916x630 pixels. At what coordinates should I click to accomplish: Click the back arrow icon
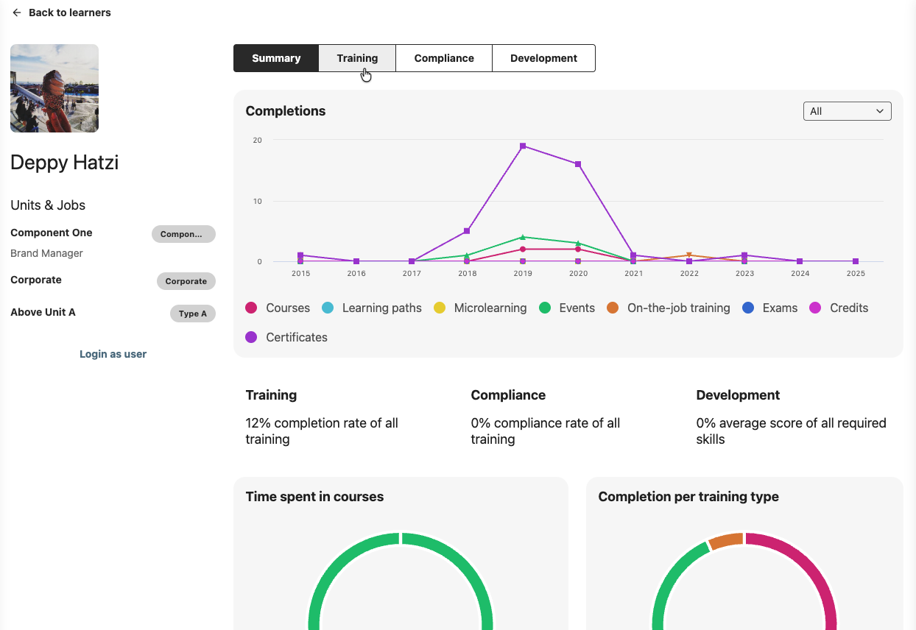(17, 13)
